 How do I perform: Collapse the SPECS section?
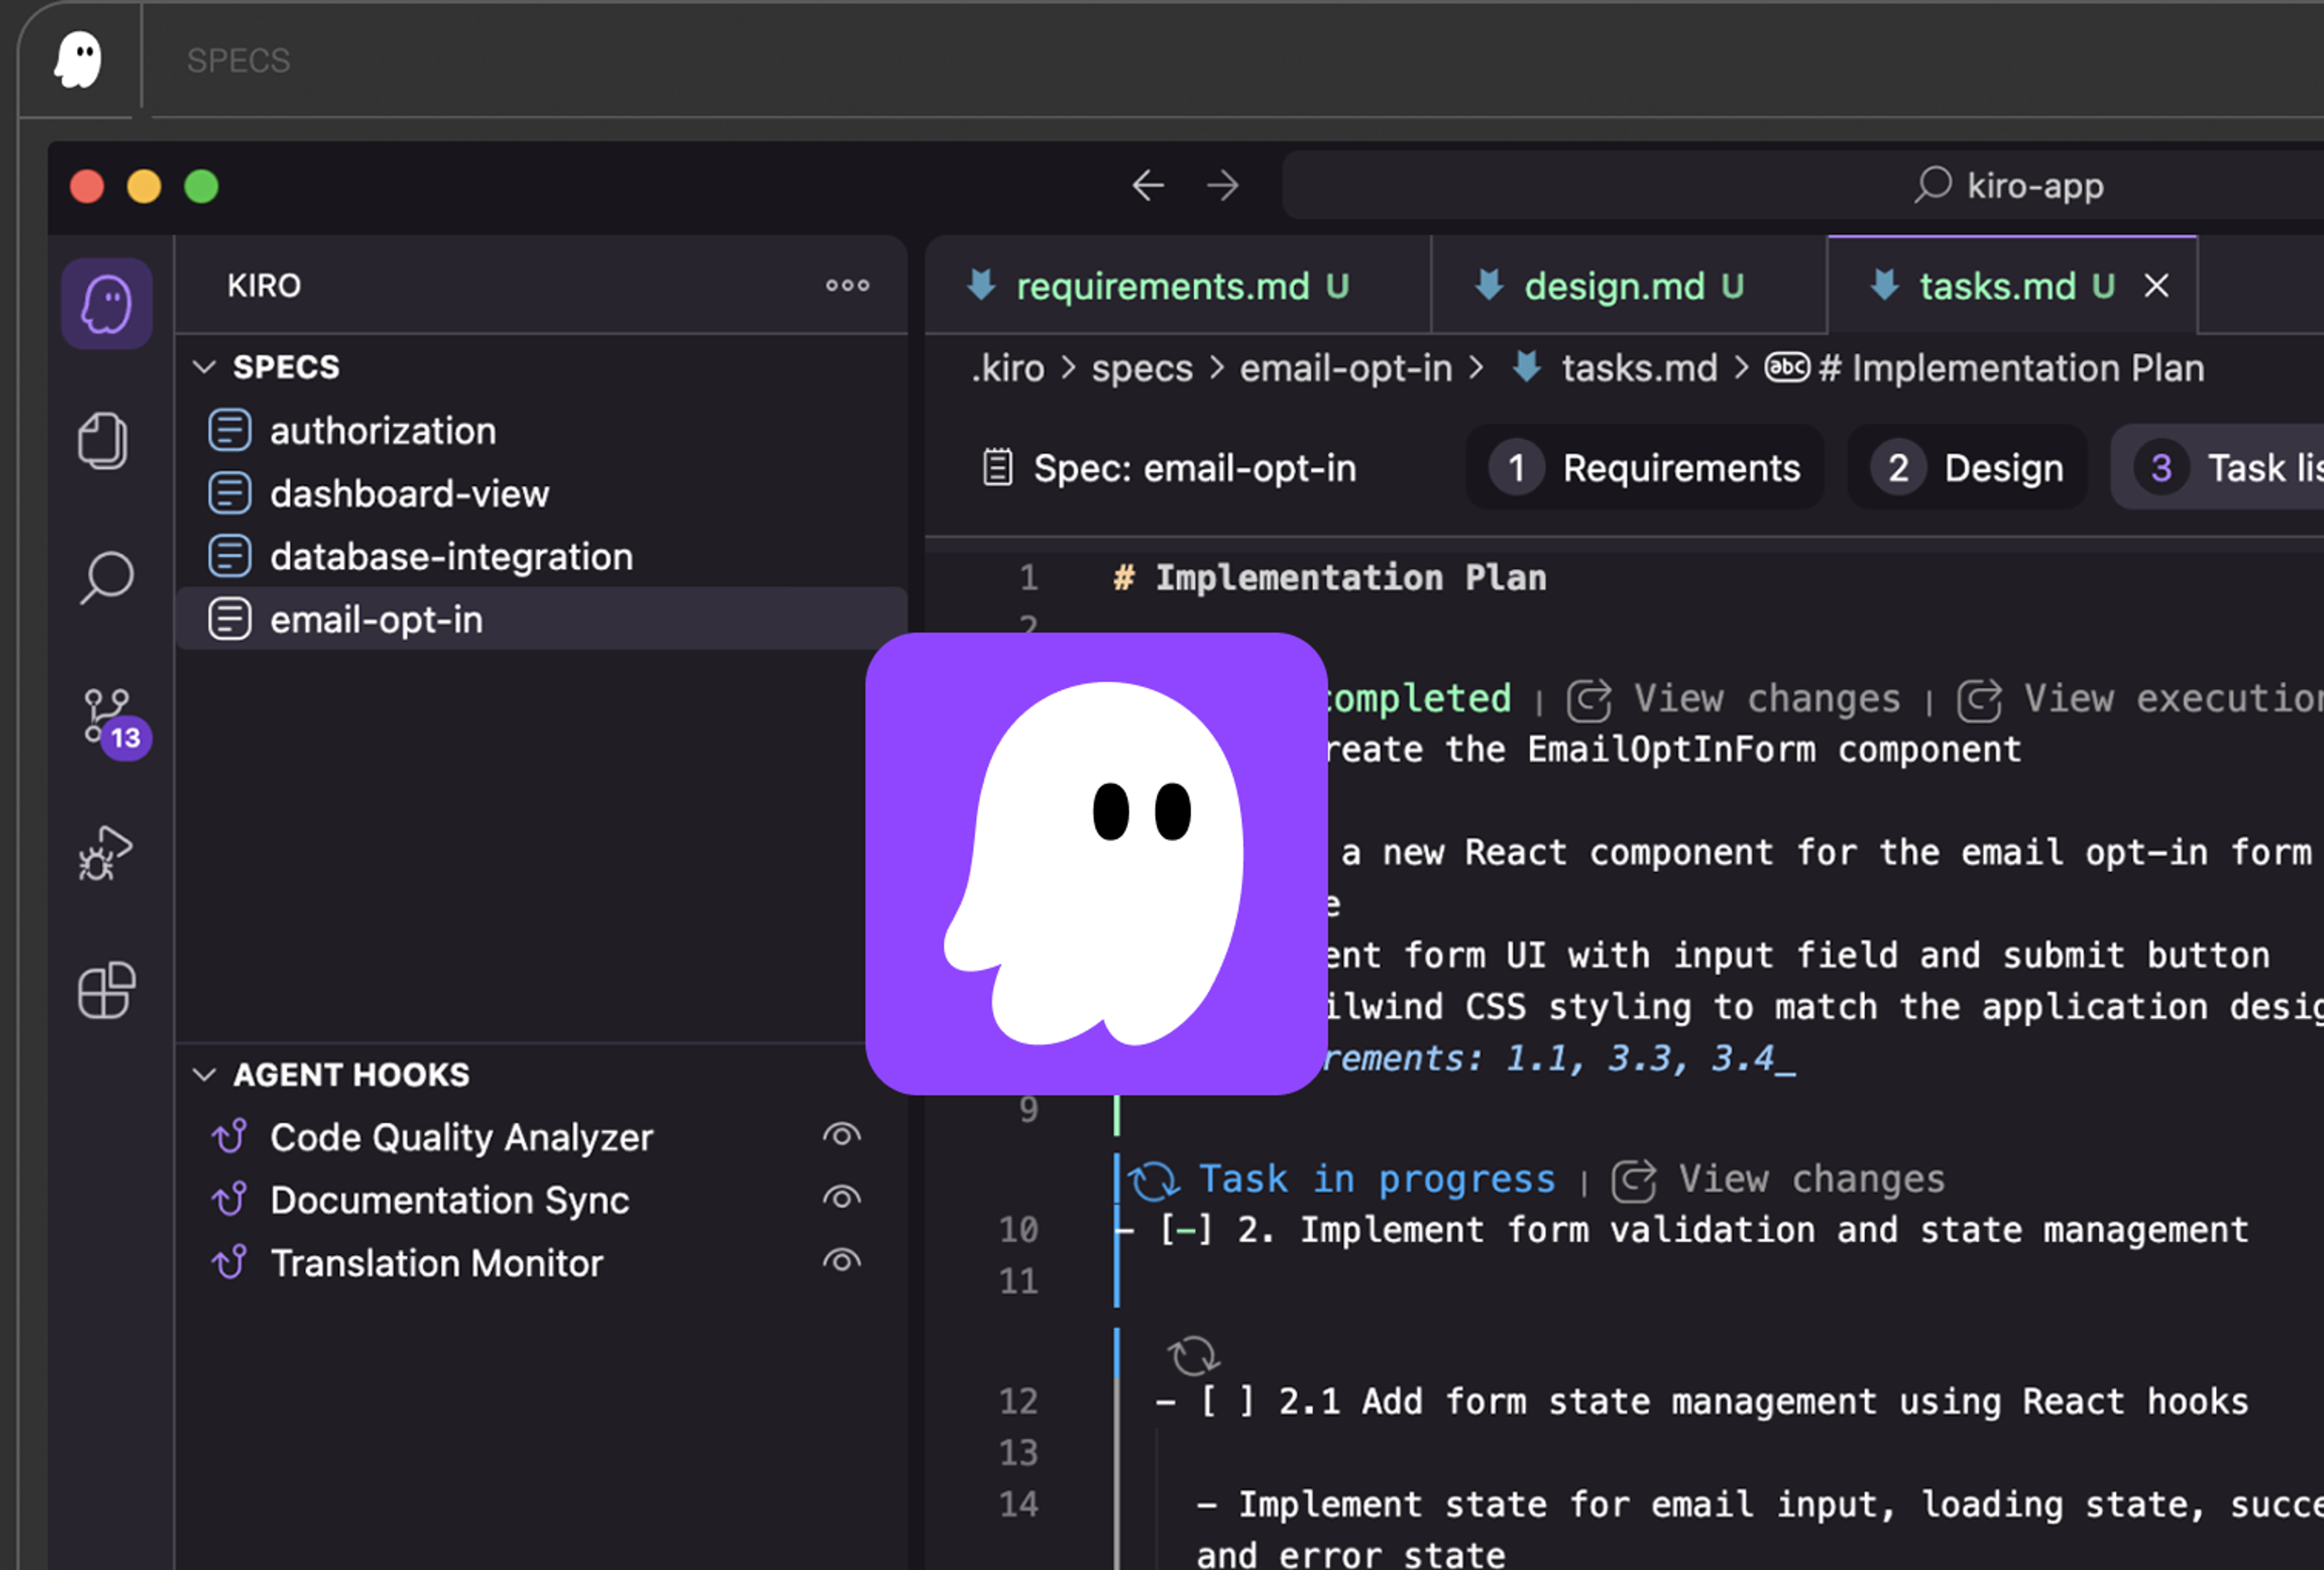click(x=204, y=367)
